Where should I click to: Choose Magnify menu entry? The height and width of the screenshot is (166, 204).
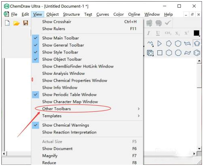click(x=87, y=156)
